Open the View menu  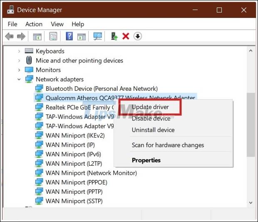coord(57,24)
